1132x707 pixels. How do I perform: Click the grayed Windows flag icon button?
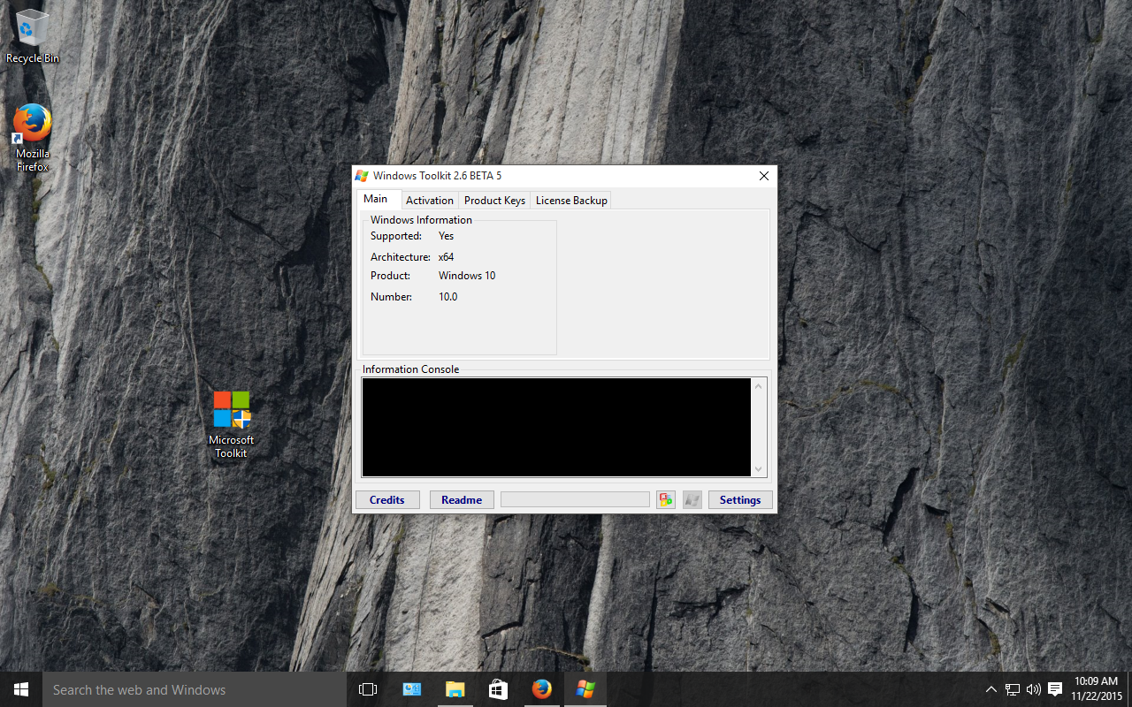click(692, 500)
